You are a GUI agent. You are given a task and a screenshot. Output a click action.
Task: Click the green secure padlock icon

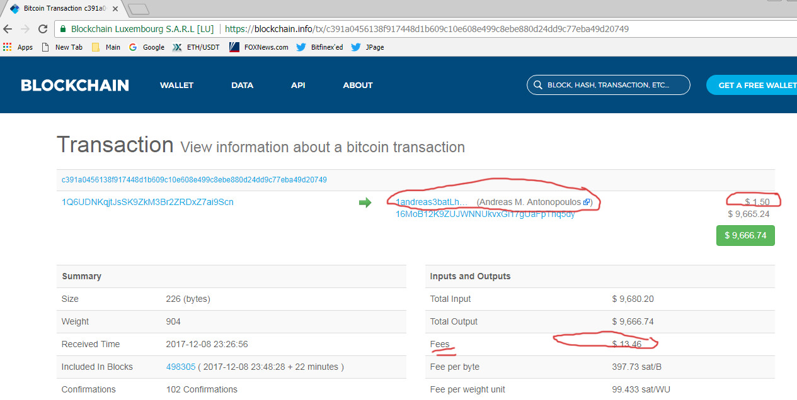(63, 29)
